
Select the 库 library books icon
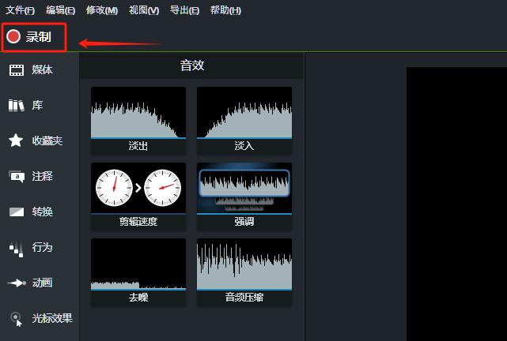(x=17, y=105)
